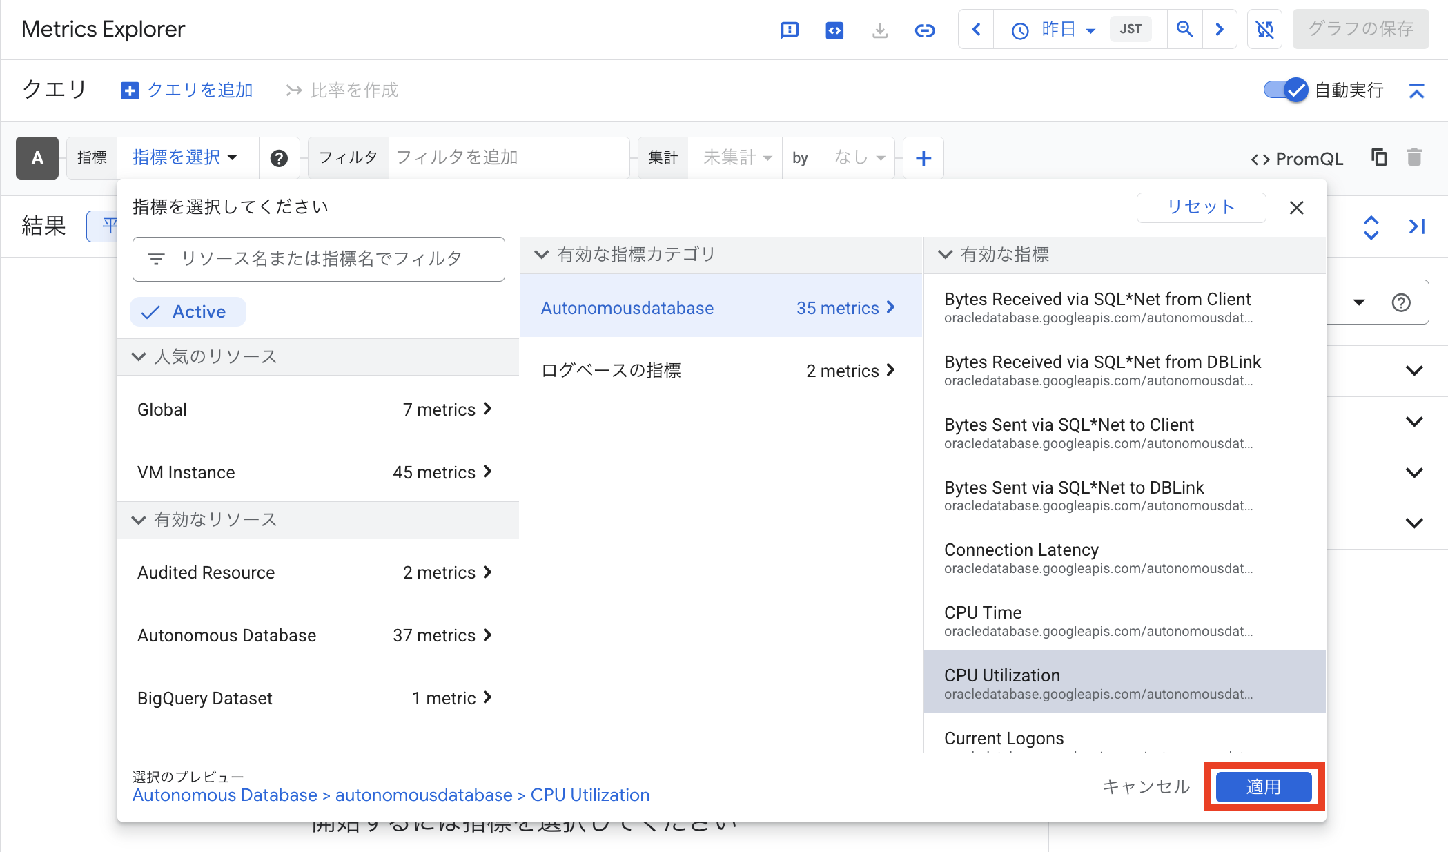Click the metric help question mark icon
The image size is (1448, 852).
279,158
